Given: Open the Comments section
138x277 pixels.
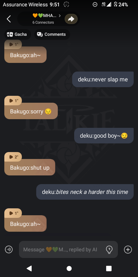Looking at the screenshot, I should click(x=52, y=34).
